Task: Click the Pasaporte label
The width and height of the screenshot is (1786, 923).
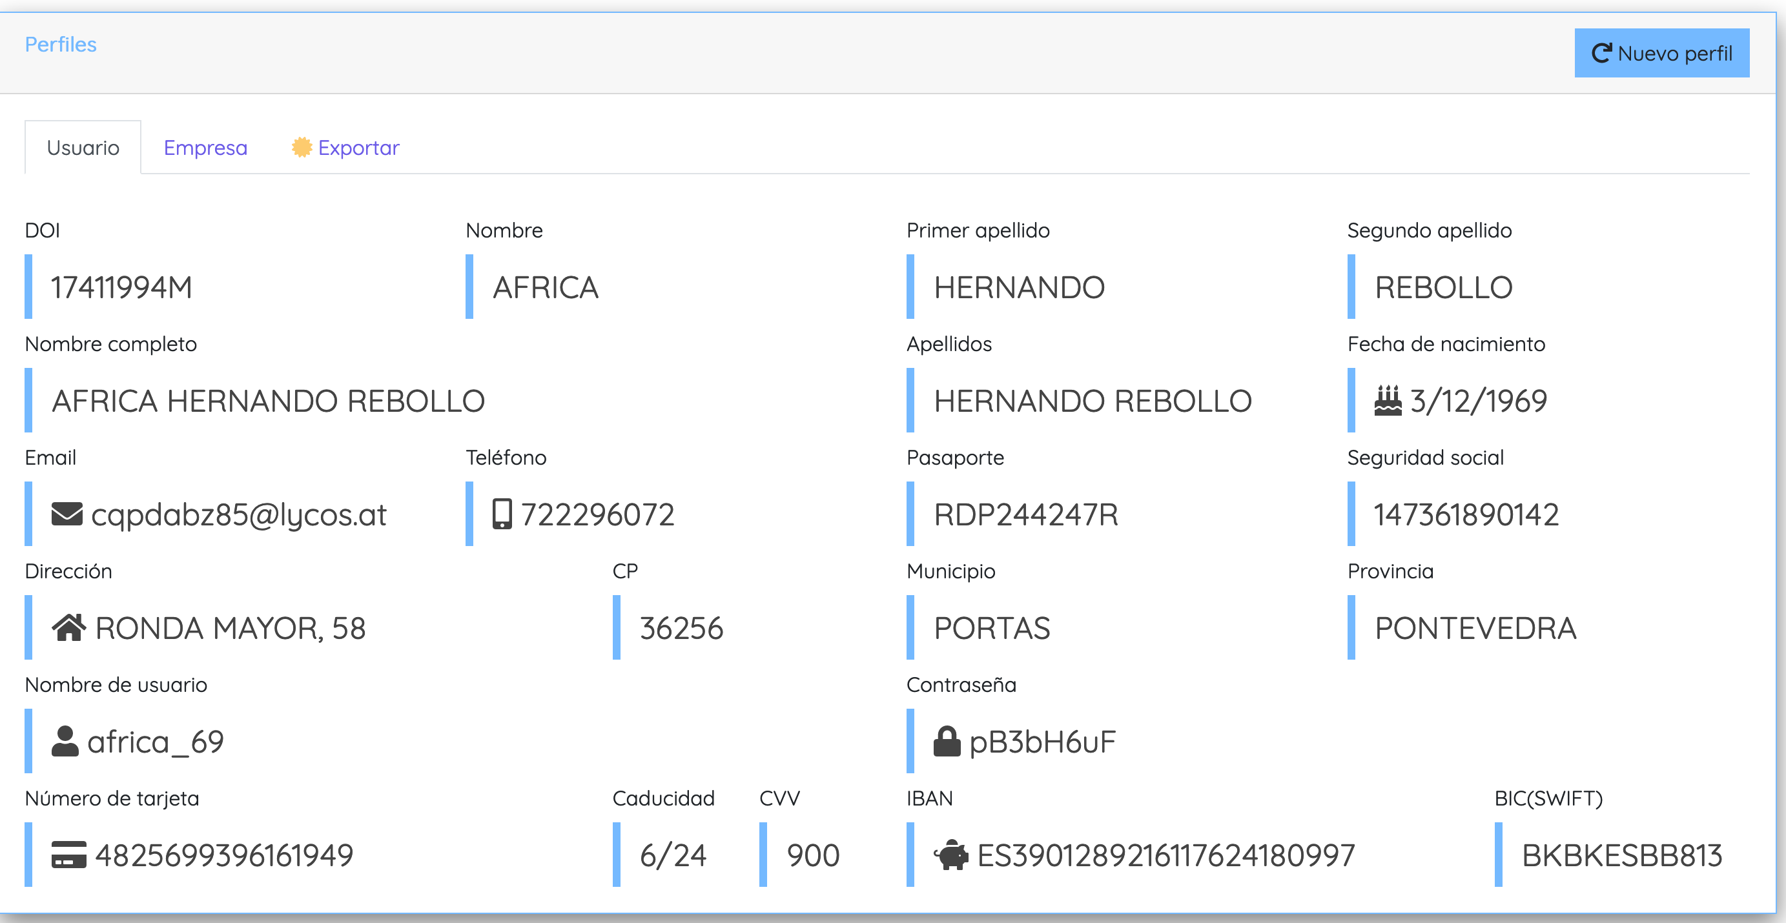Action: point(956,458)
